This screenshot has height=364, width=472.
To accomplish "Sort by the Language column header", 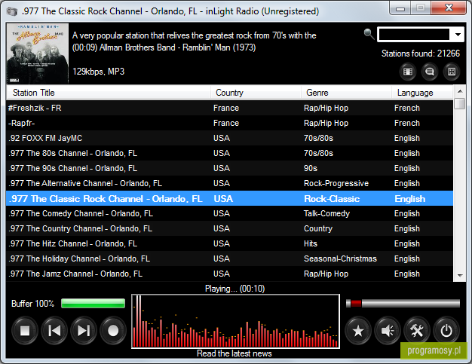I will click(422, 93).
